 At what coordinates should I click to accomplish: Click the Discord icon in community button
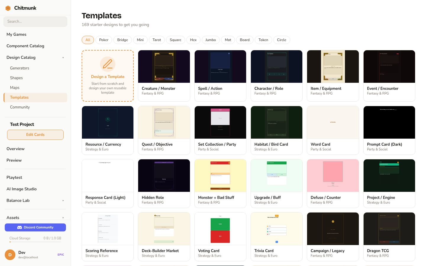pyautogui.click(x=20, y=228)
